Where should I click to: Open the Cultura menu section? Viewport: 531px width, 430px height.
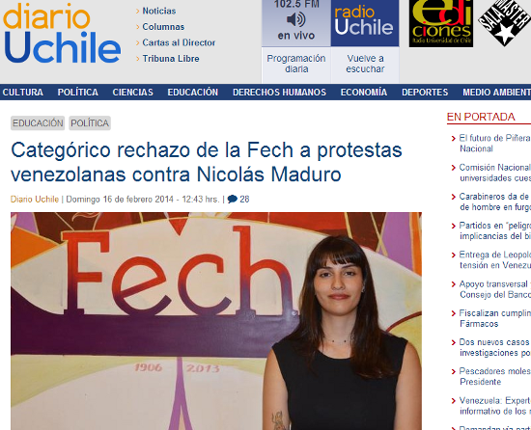23,93
